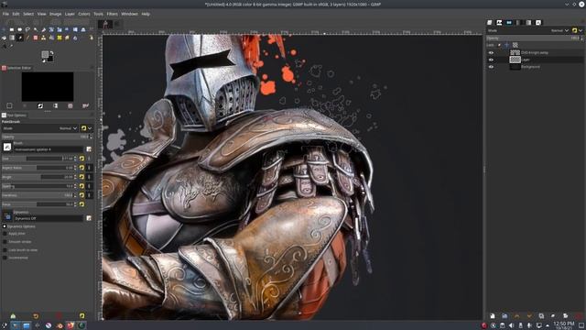Reset Hardness to brush default

pyautogui.click(x=81, y=195)
